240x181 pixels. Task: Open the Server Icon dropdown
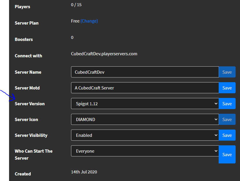pos(145,119)
